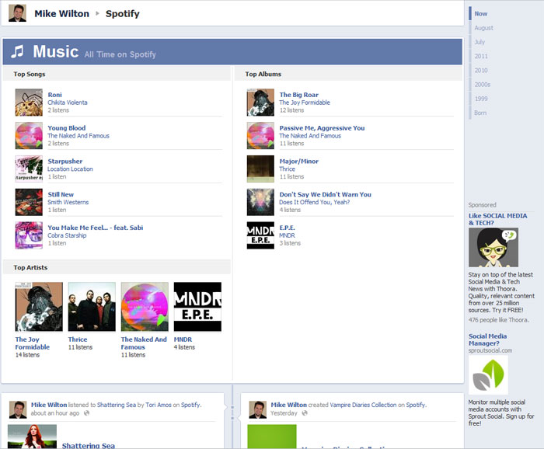Image resolution: width=544 pixels, height=449 pixels.
Task: Open Passive Me, Aggressive You album cover
Action: 260,136
